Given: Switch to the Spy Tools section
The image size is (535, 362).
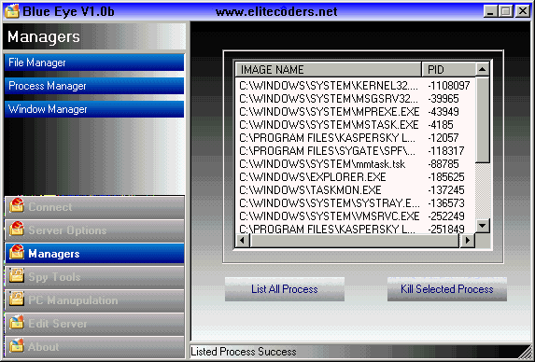Looking at the screenshot, I should (x=94, y=277).
